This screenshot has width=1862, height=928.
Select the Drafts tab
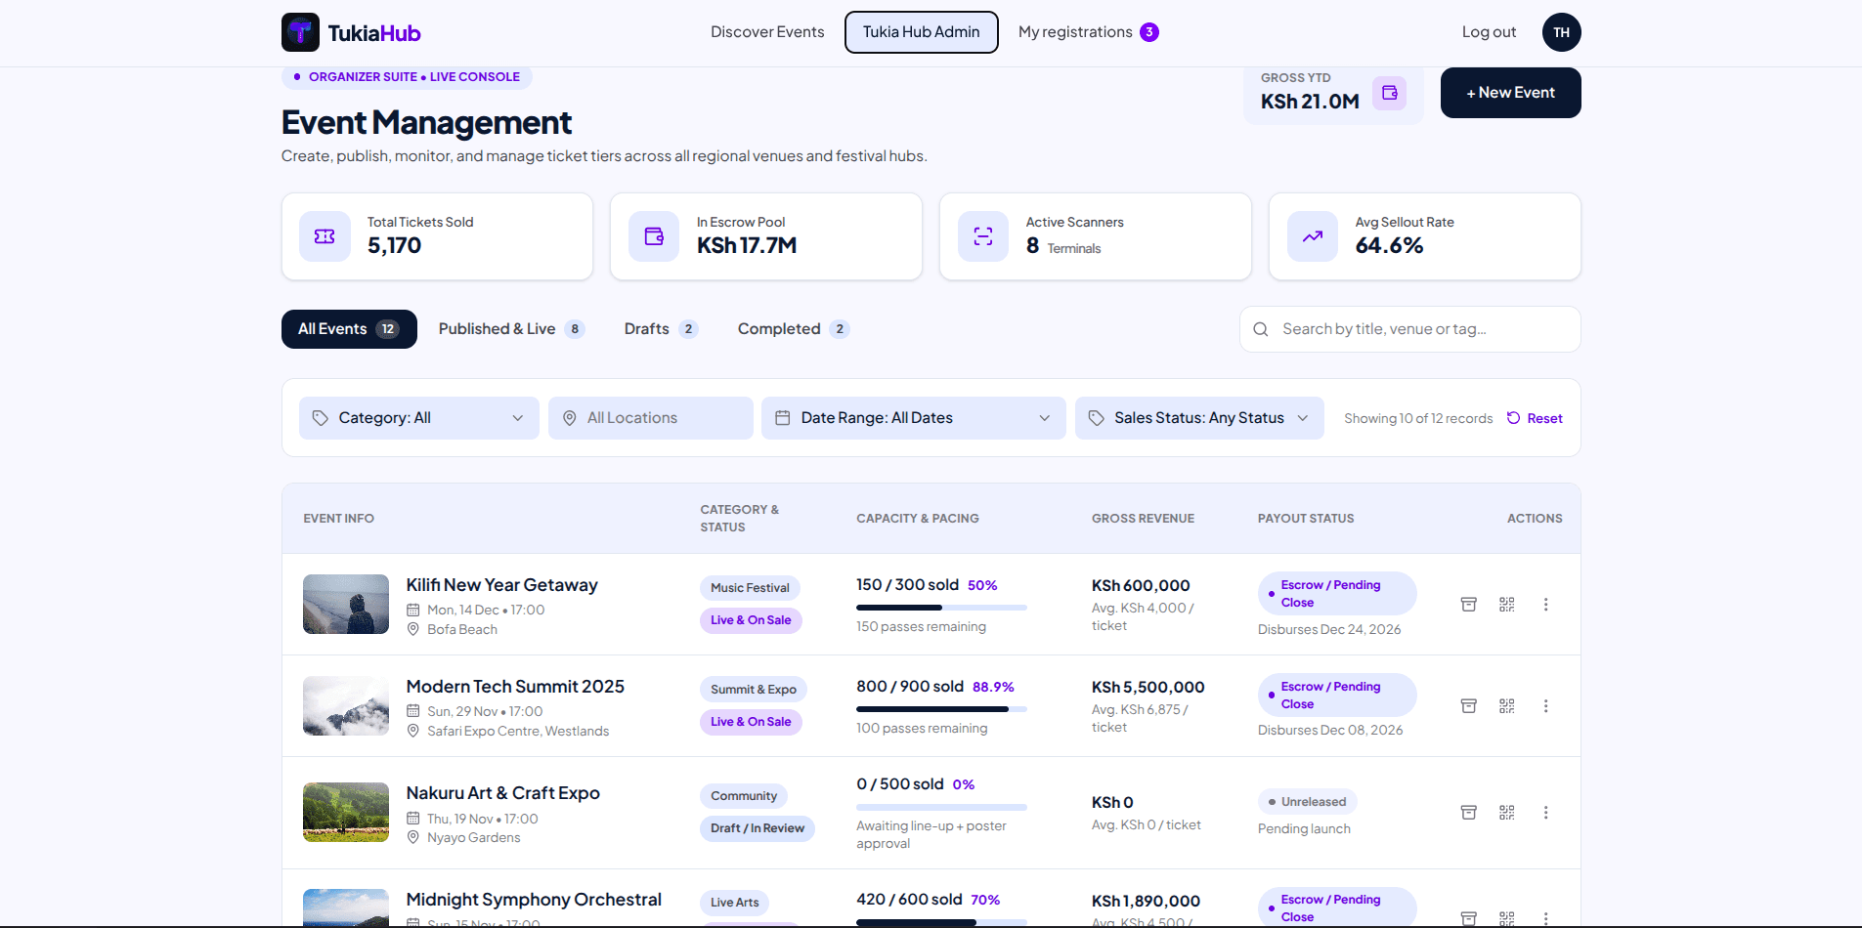[x=661, y=329]
